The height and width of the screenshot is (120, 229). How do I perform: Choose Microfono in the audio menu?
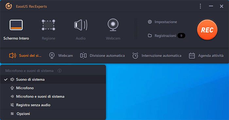click(x=53, y=88)
